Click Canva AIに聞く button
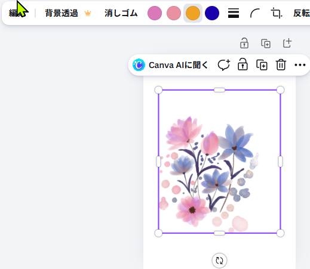Image resolution: width=310 pixels, height=269 pixels. [170, 65]
